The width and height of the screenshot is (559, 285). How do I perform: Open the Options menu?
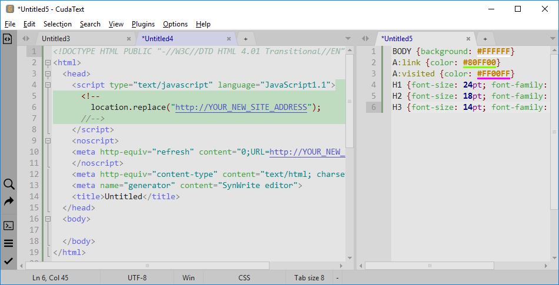tap(175, 24)
